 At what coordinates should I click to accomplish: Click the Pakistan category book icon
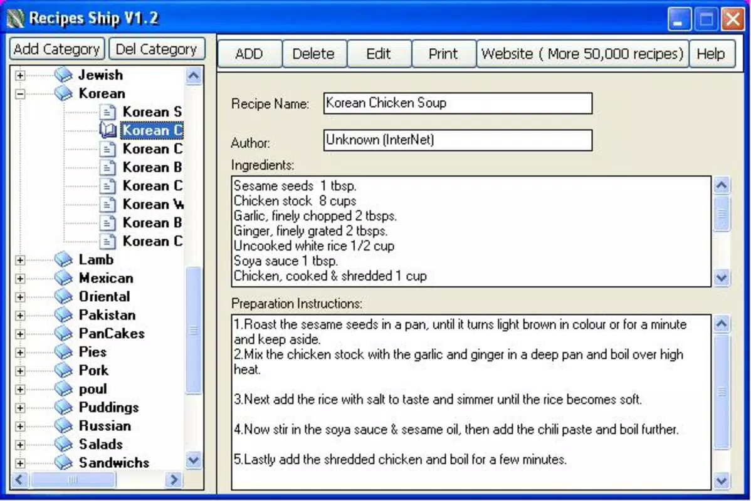[63, 316]
